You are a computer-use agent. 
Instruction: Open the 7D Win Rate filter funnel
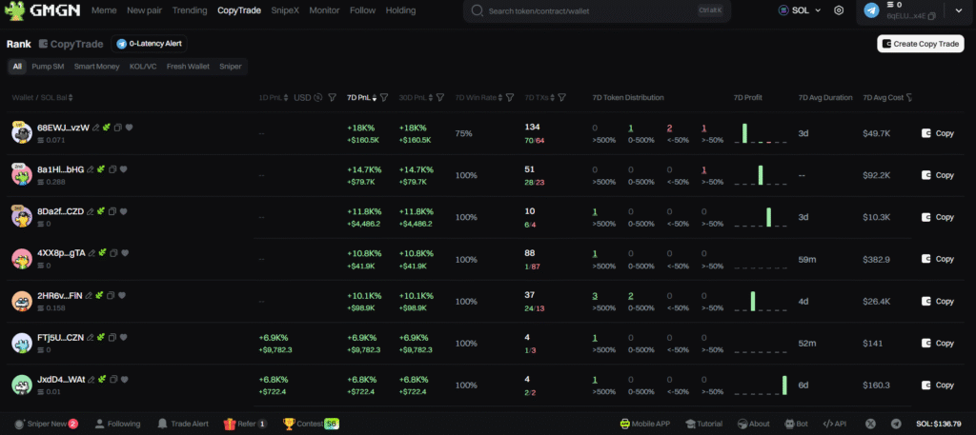click(510, 97)
